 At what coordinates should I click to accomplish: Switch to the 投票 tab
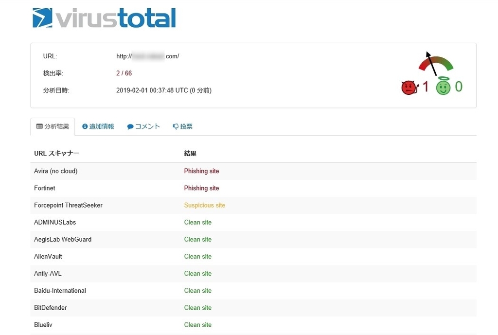(x=183, y=126)
